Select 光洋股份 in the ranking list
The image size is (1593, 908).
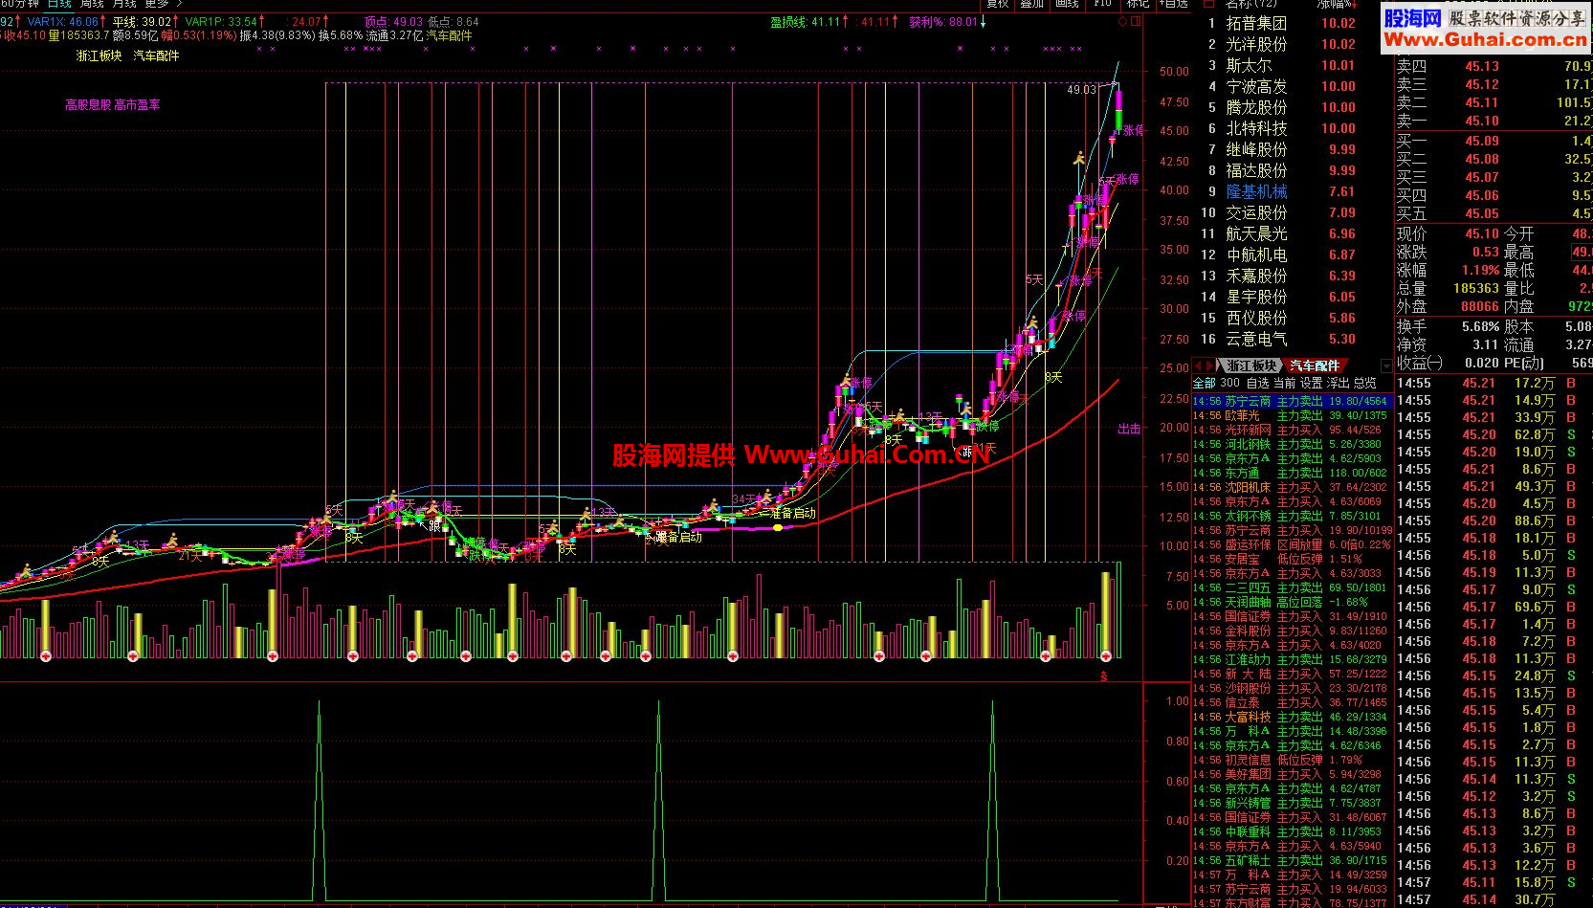(x=1256, y=44)
